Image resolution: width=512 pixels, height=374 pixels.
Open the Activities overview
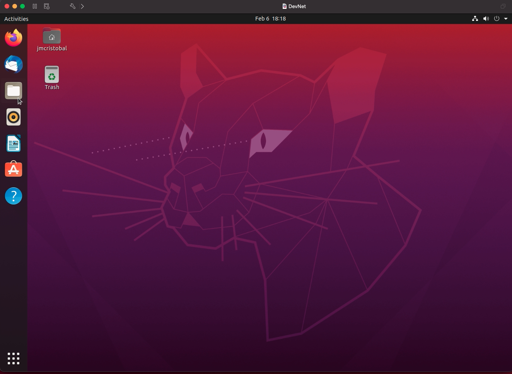point(16,19)
